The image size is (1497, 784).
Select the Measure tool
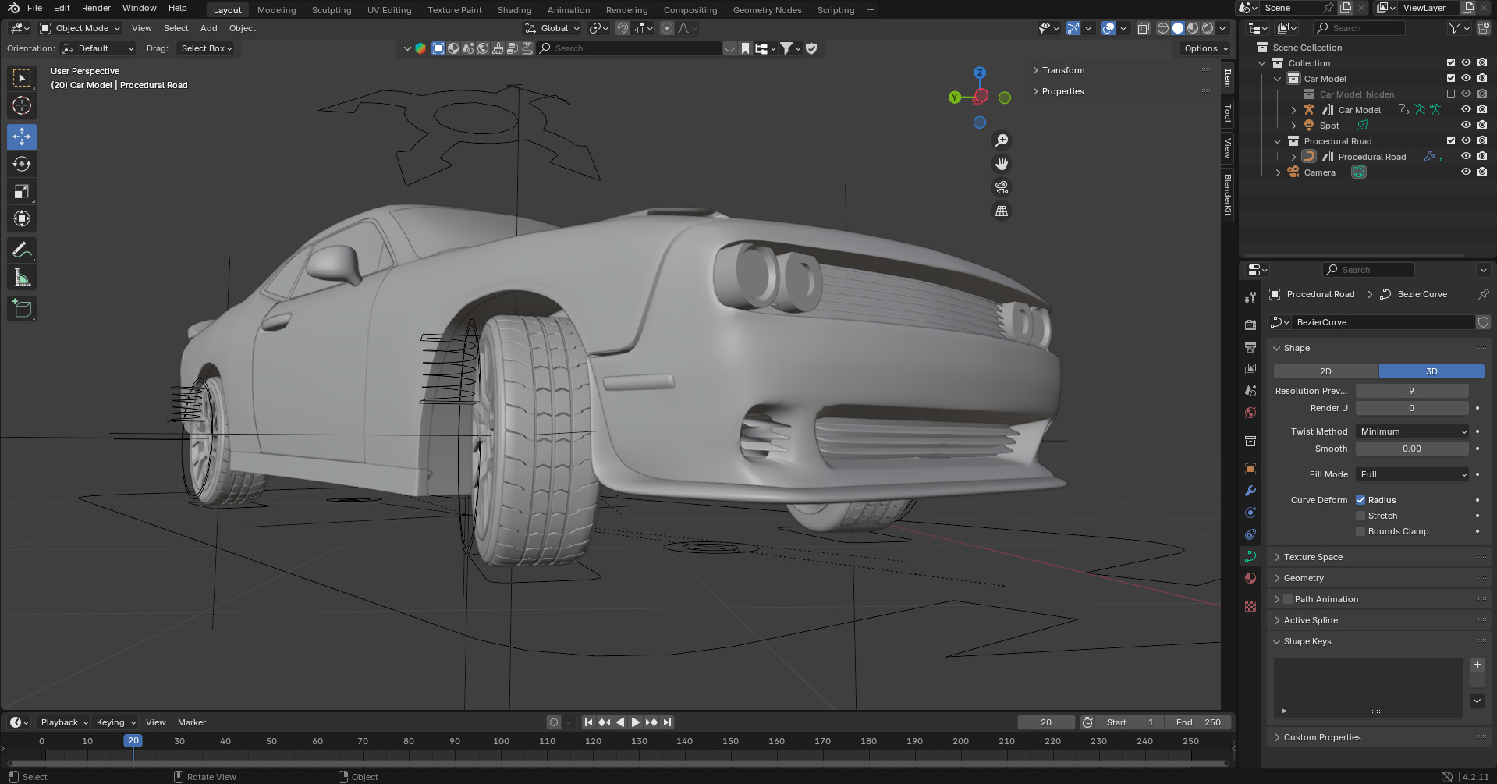pos(22,278)
